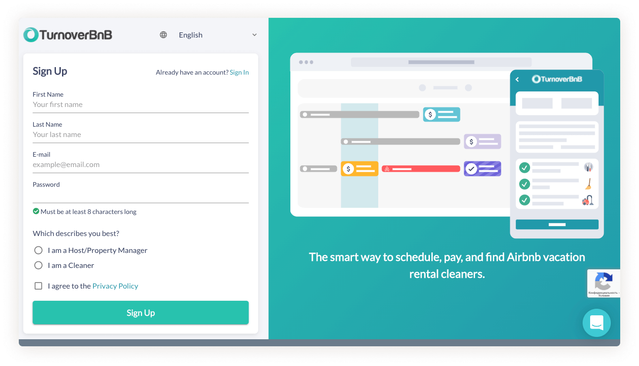Select I am a Cleaner option
This screenshot has height=366, width=639.
(39, 265)
